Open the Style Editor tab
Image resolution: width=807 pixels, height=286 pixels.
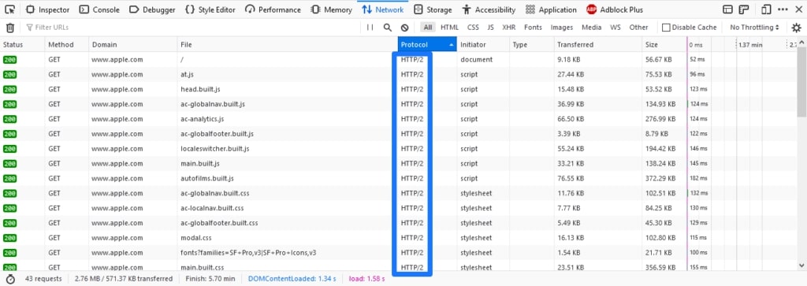pyautogui.click(x=210, y=9)
